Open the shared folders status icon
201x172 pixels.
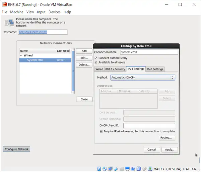[122, 169]
